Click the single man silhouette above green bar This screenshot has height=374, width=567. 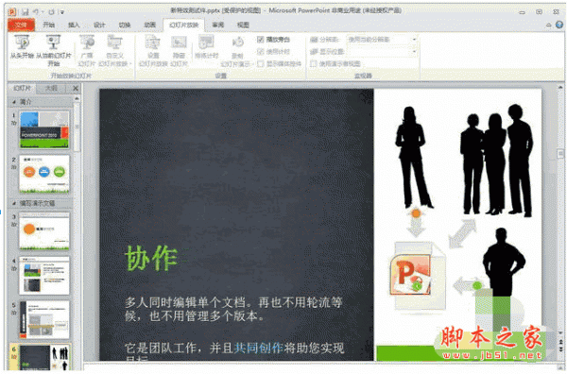click(503, 262)
